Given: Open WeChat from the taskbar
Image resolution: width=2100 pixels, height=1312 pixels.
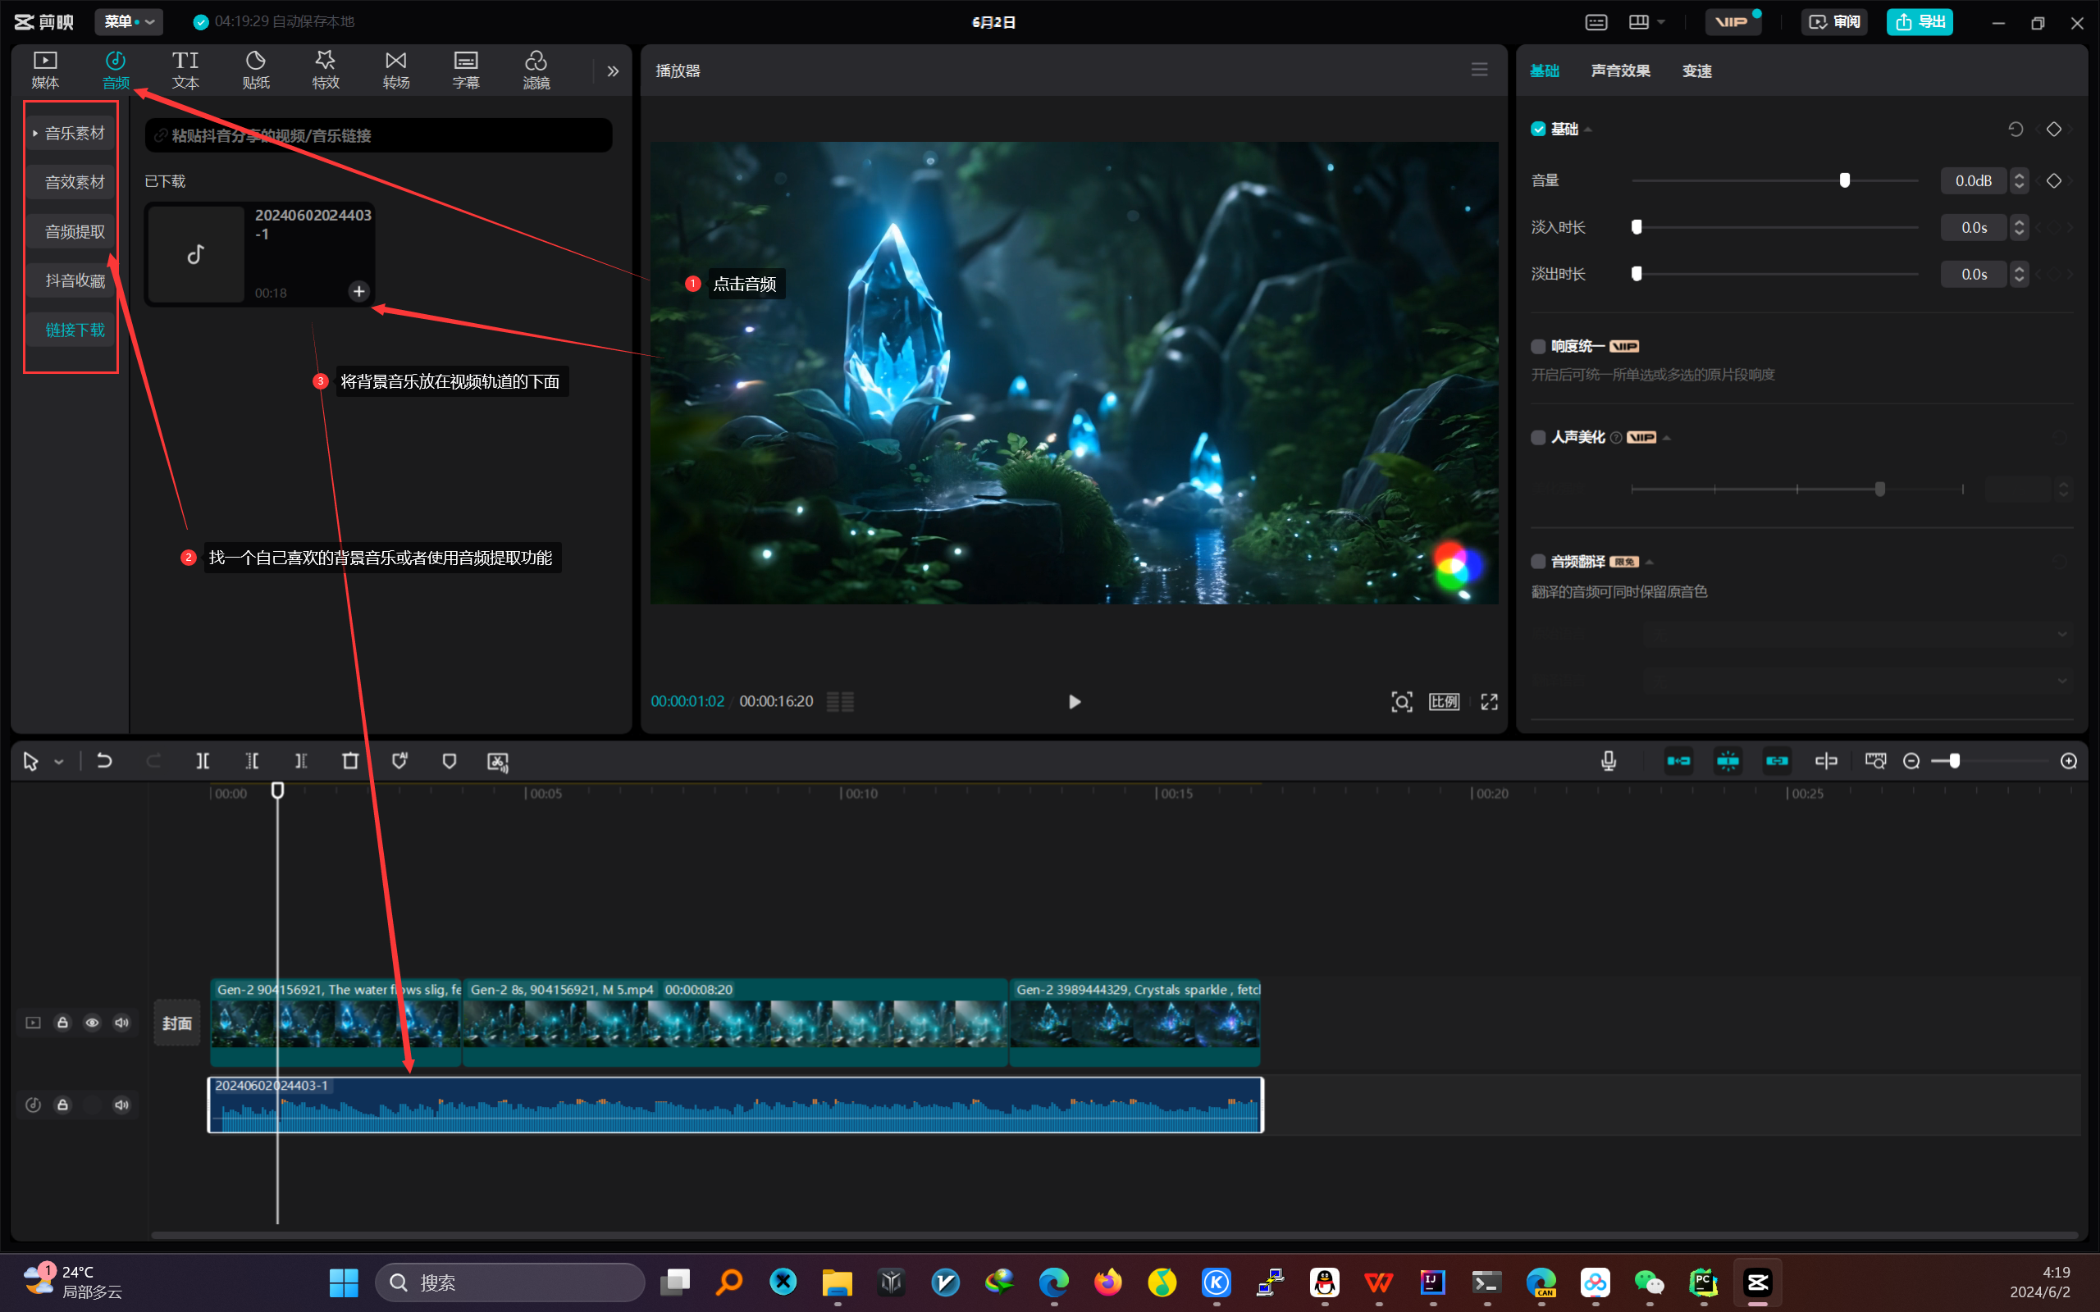Looking at the screenshot, I should pos(1648,1282).
